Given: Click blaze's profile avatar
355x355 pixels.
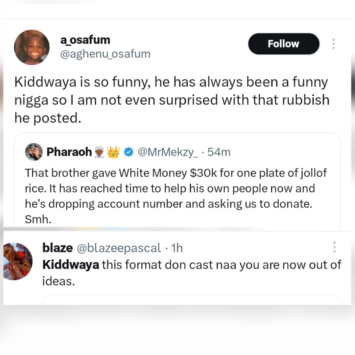Looking at the screenshot, I should point(18,261).
